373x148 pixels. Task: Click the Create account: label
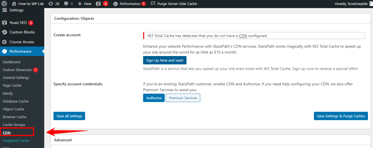67,35
